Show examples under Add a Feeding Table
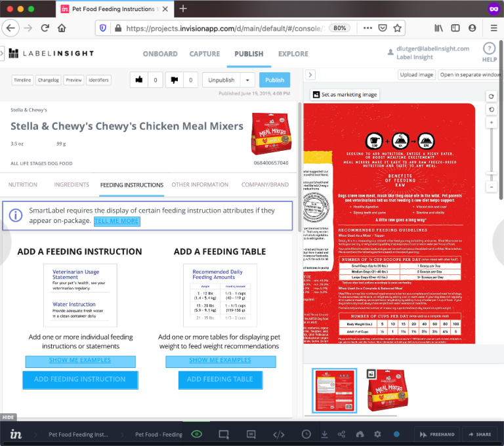 [220, 361]
